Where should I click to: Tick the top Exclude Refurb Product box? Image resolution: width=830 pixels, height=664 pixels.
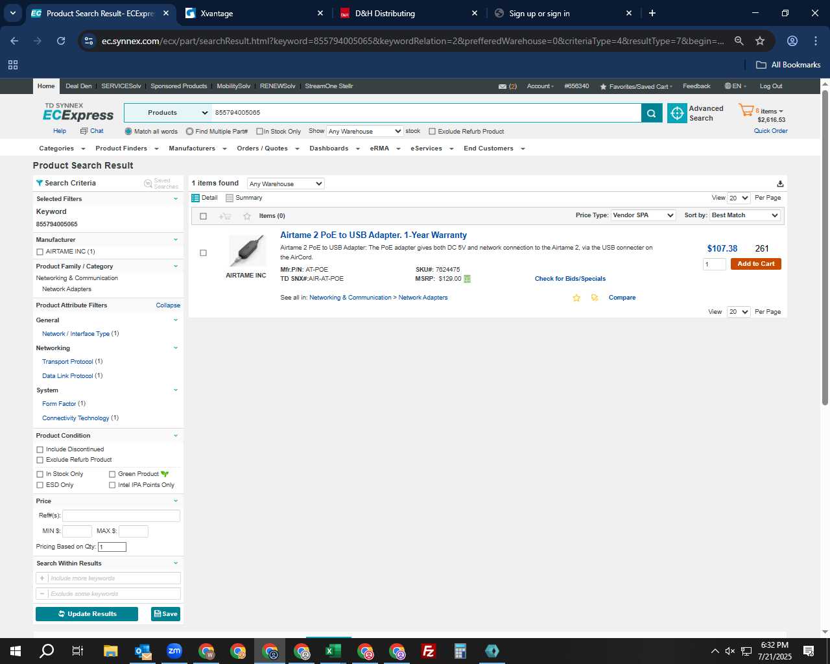(433, 132)
